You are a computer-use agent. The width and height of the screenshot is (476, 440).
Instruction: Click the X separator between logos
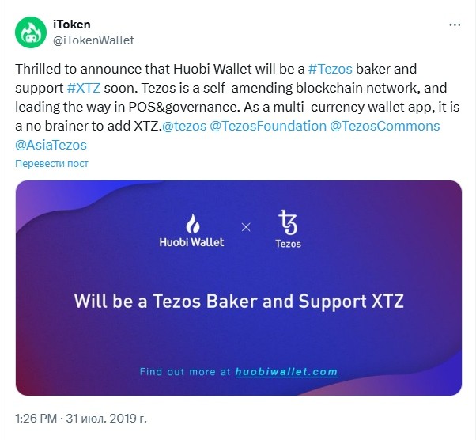pyautogui.click(x=246, y=227)
